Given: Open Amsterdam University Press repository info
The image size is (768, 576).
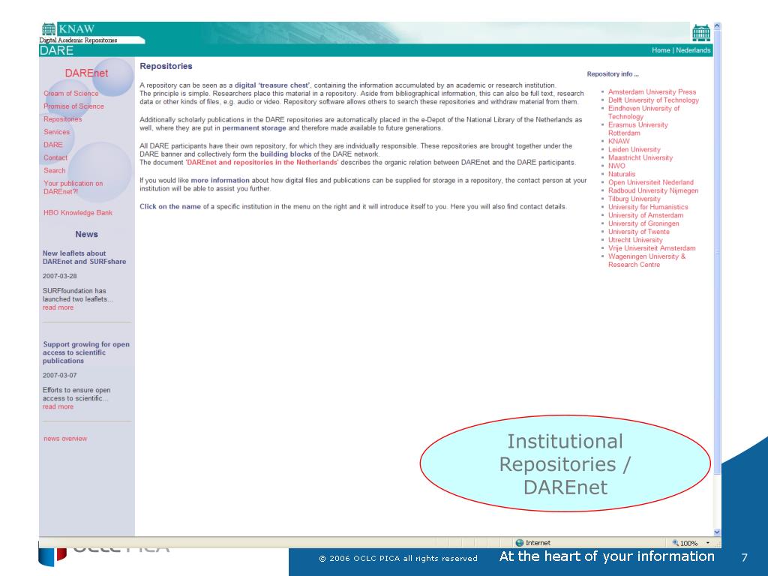Looking at the screenshot, I should pyautogui.click(x=652, y=91).
